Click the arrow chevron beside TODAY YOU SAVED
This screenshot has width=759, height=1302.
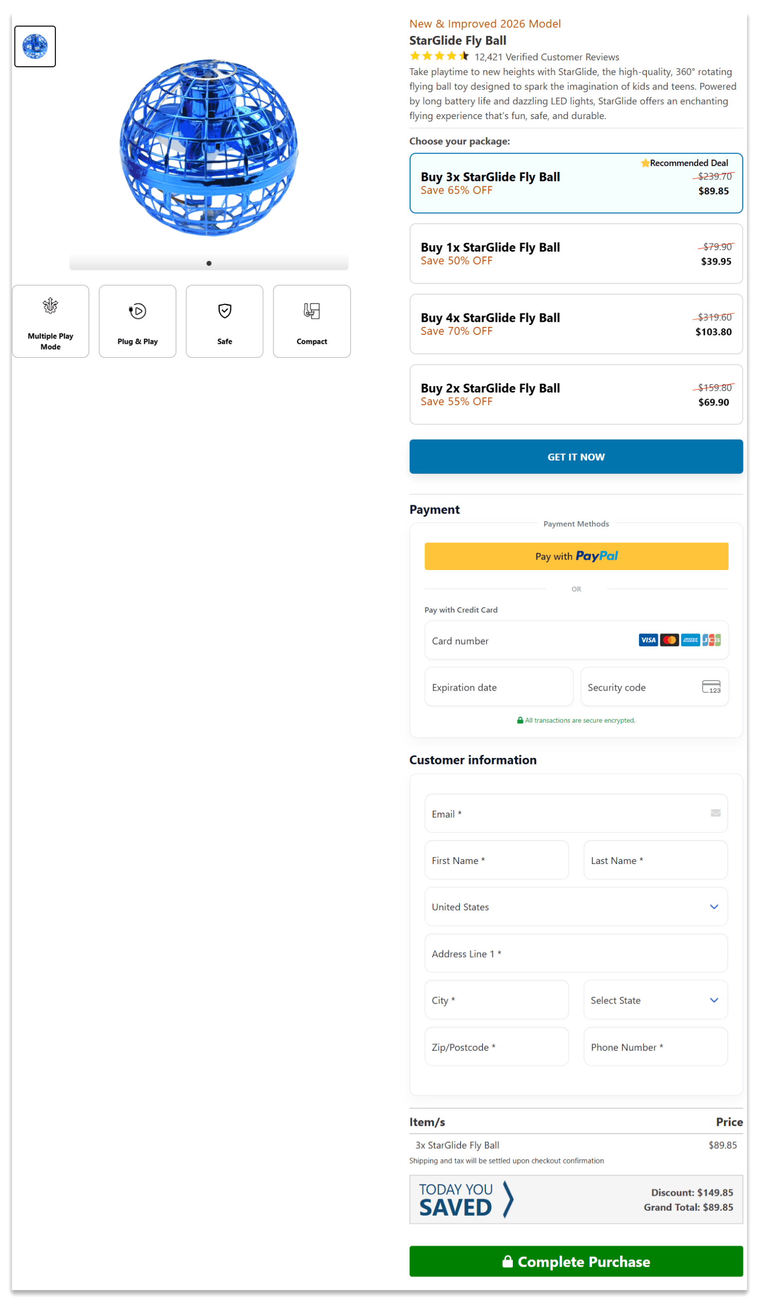point(508,1199)
